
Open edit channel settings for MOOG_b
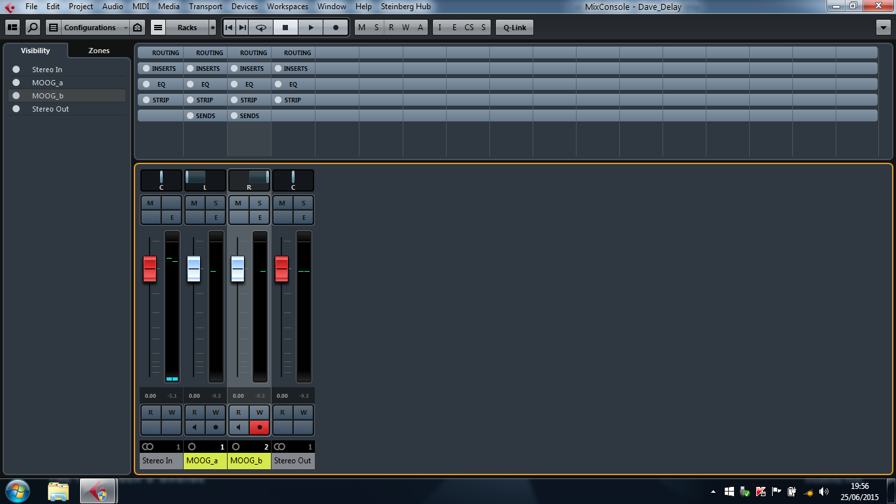(260, 217)
